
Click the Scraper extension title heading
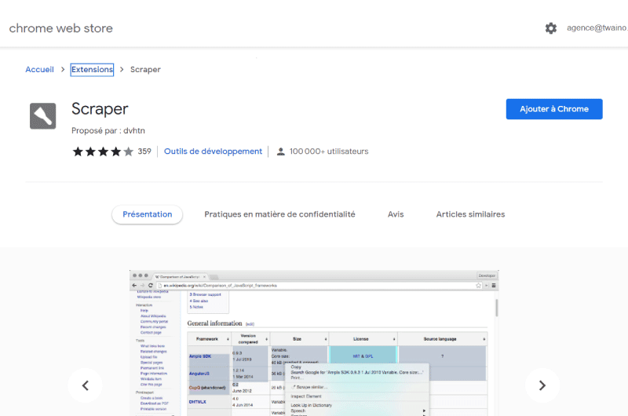coord(100,109)
